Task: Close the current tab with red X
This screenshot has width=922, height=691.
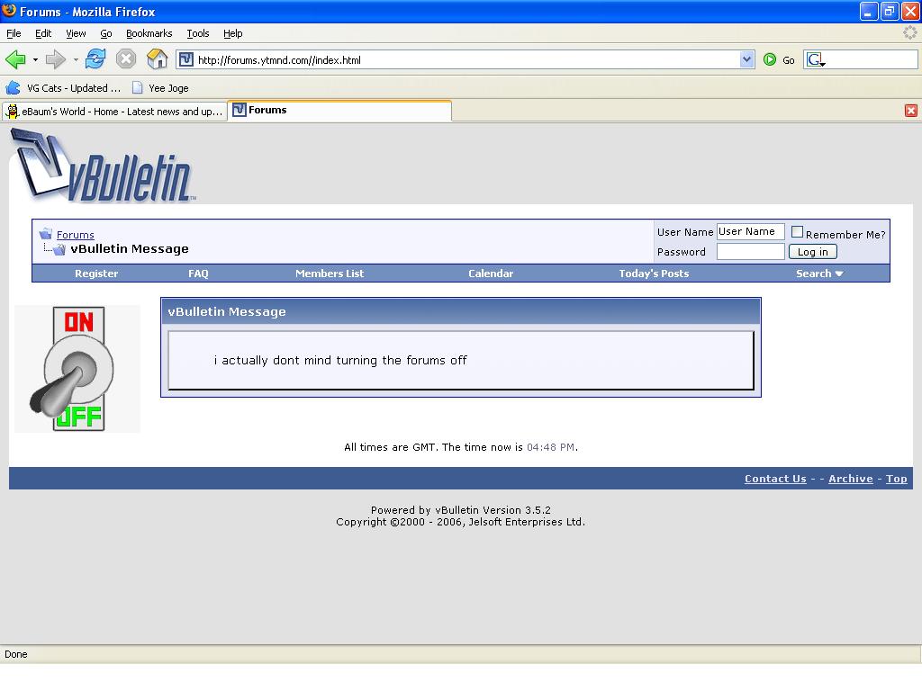Action: [x=911, y=111]
